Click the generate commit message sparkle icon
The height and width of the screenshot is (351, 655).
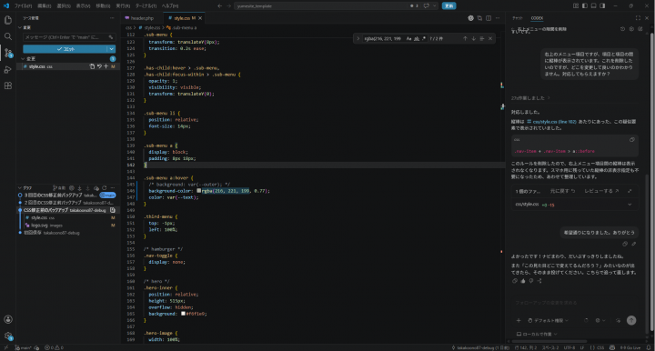[111, 37]
